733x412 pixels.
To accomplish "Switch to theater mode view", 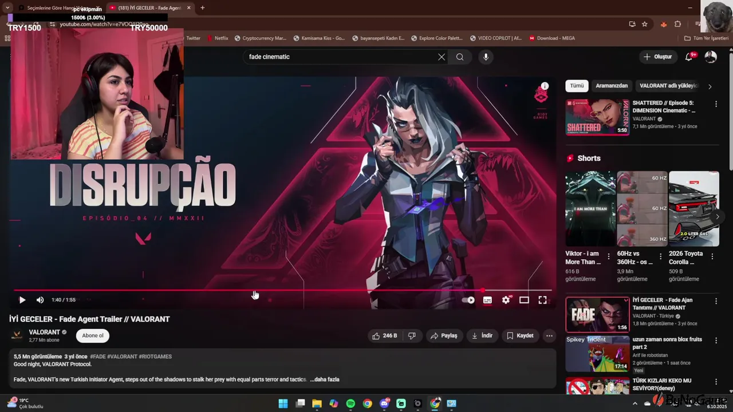I will coord(524,300).
